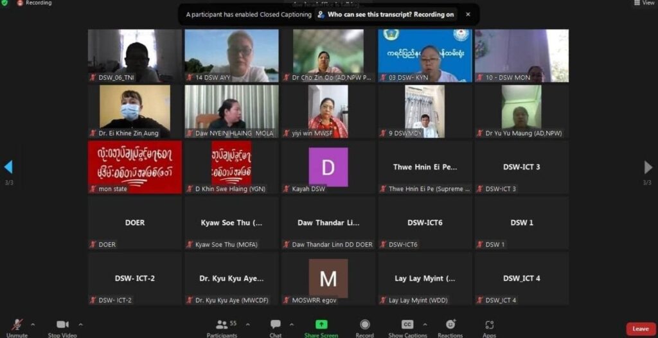Select the 03 DSW- KYN video tile
658x338 pixels.
tap(425, 55)
